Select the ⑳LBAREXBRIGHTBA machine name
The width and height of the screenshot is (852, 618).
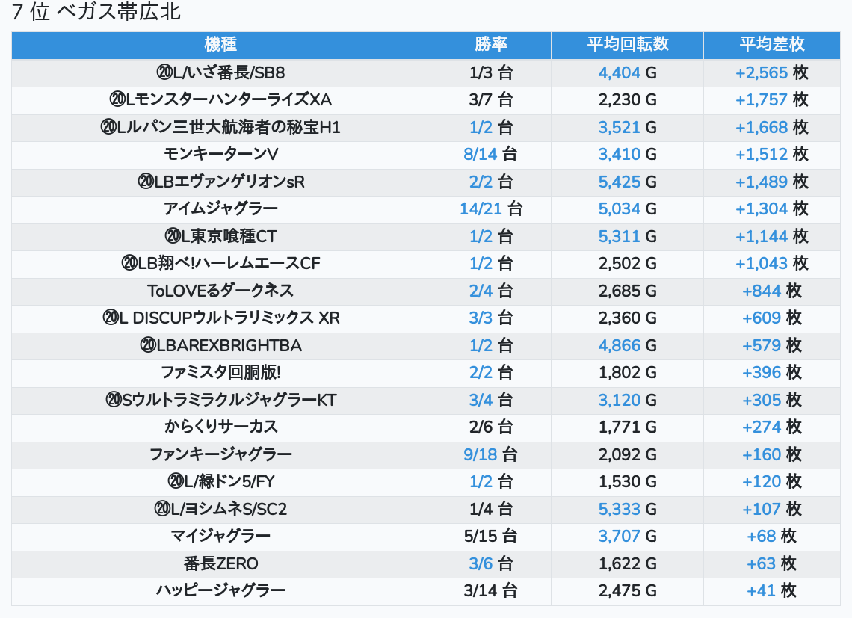coord(220,346)
